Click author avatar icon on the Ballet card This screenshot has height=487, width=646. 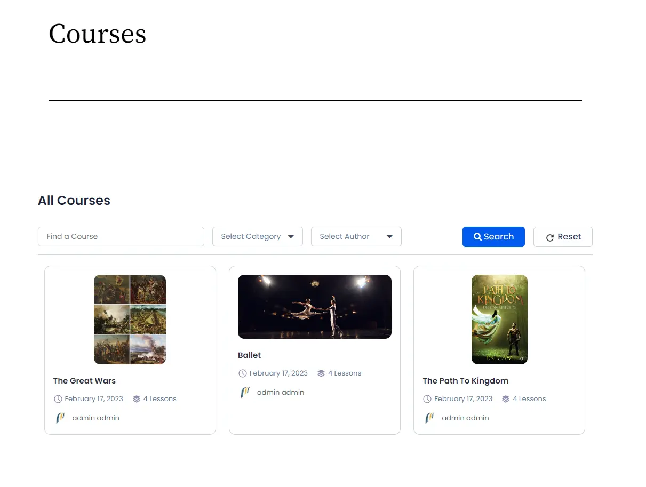pos(245,392)
